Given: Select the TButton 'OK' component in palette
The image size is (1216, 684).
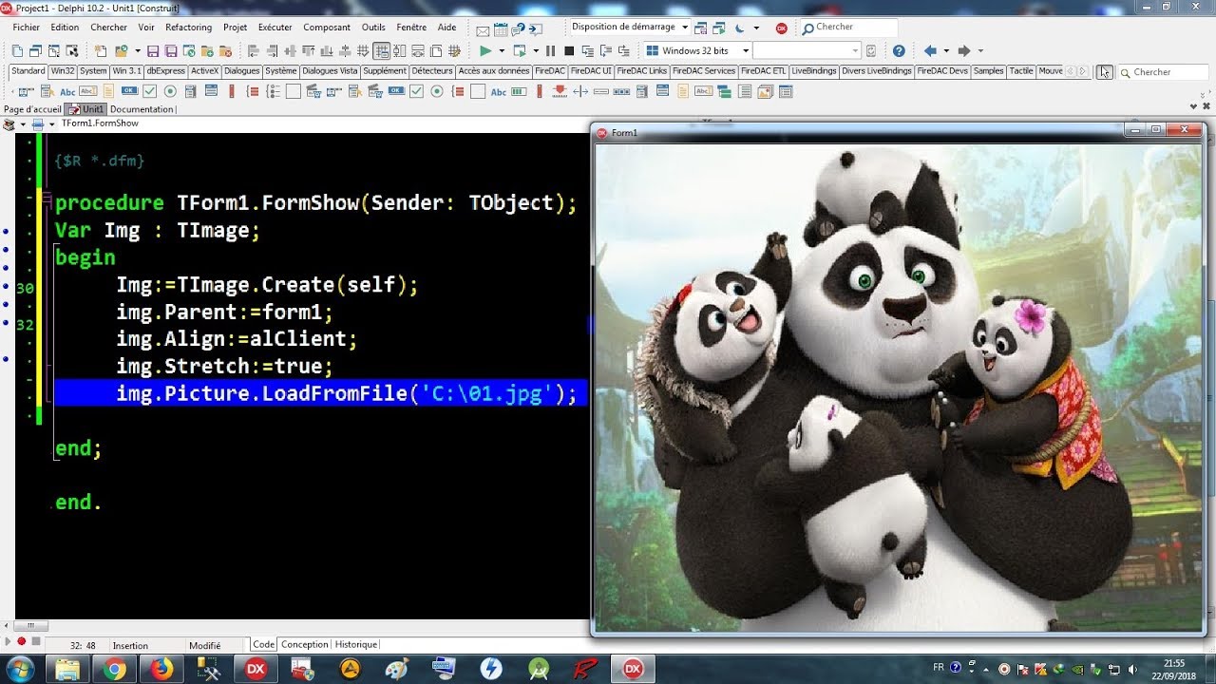Looking at the screenshot, I should (x=128, y=91).
